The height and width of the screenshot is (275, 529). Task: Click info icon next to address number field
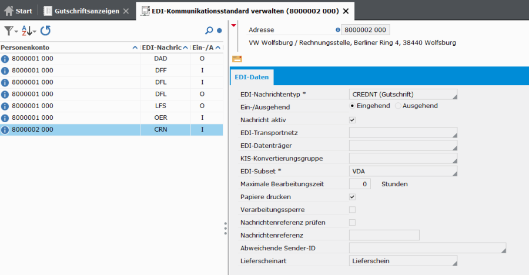(x=337, y=30)
